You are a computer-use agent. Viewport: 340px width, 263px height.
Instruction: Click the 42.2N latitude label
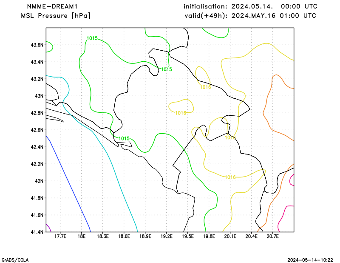point(37,164)
